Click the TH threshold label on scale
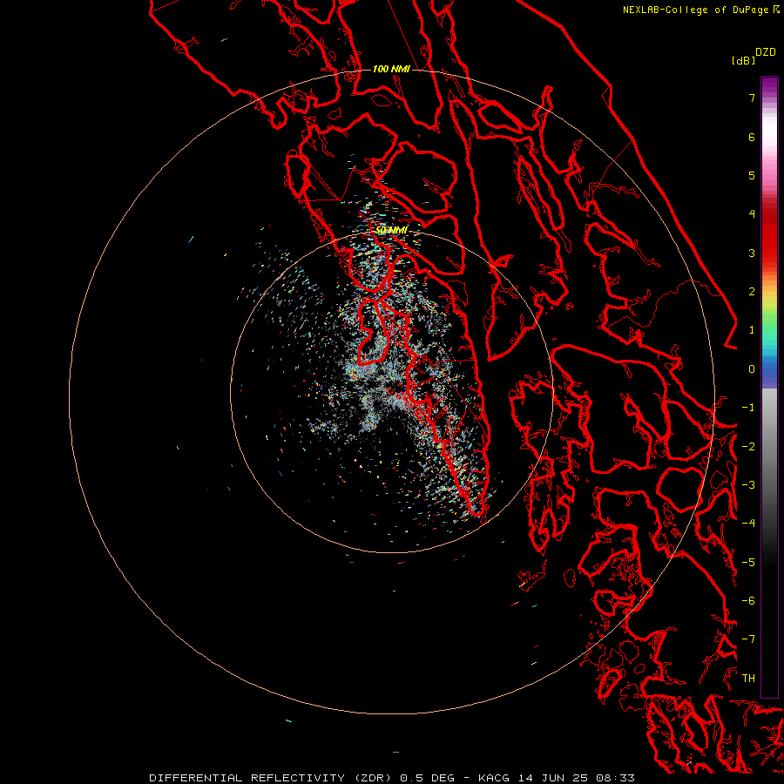The image size is (784, 784). coord(748,679)
